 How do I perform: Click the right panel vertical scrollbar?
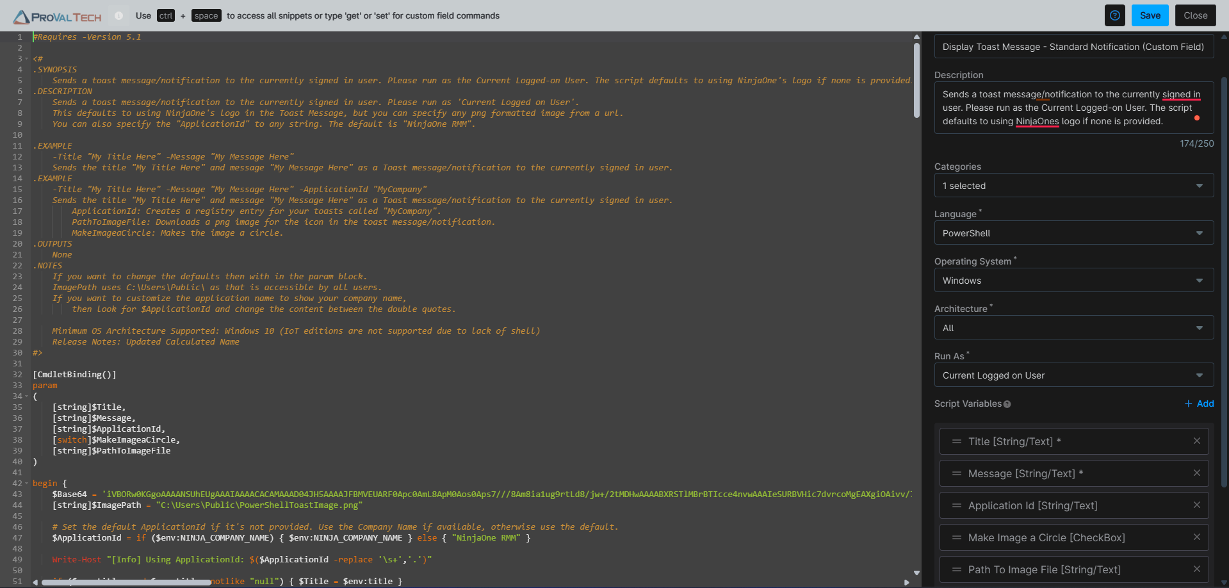click(x=1224, y=282)
